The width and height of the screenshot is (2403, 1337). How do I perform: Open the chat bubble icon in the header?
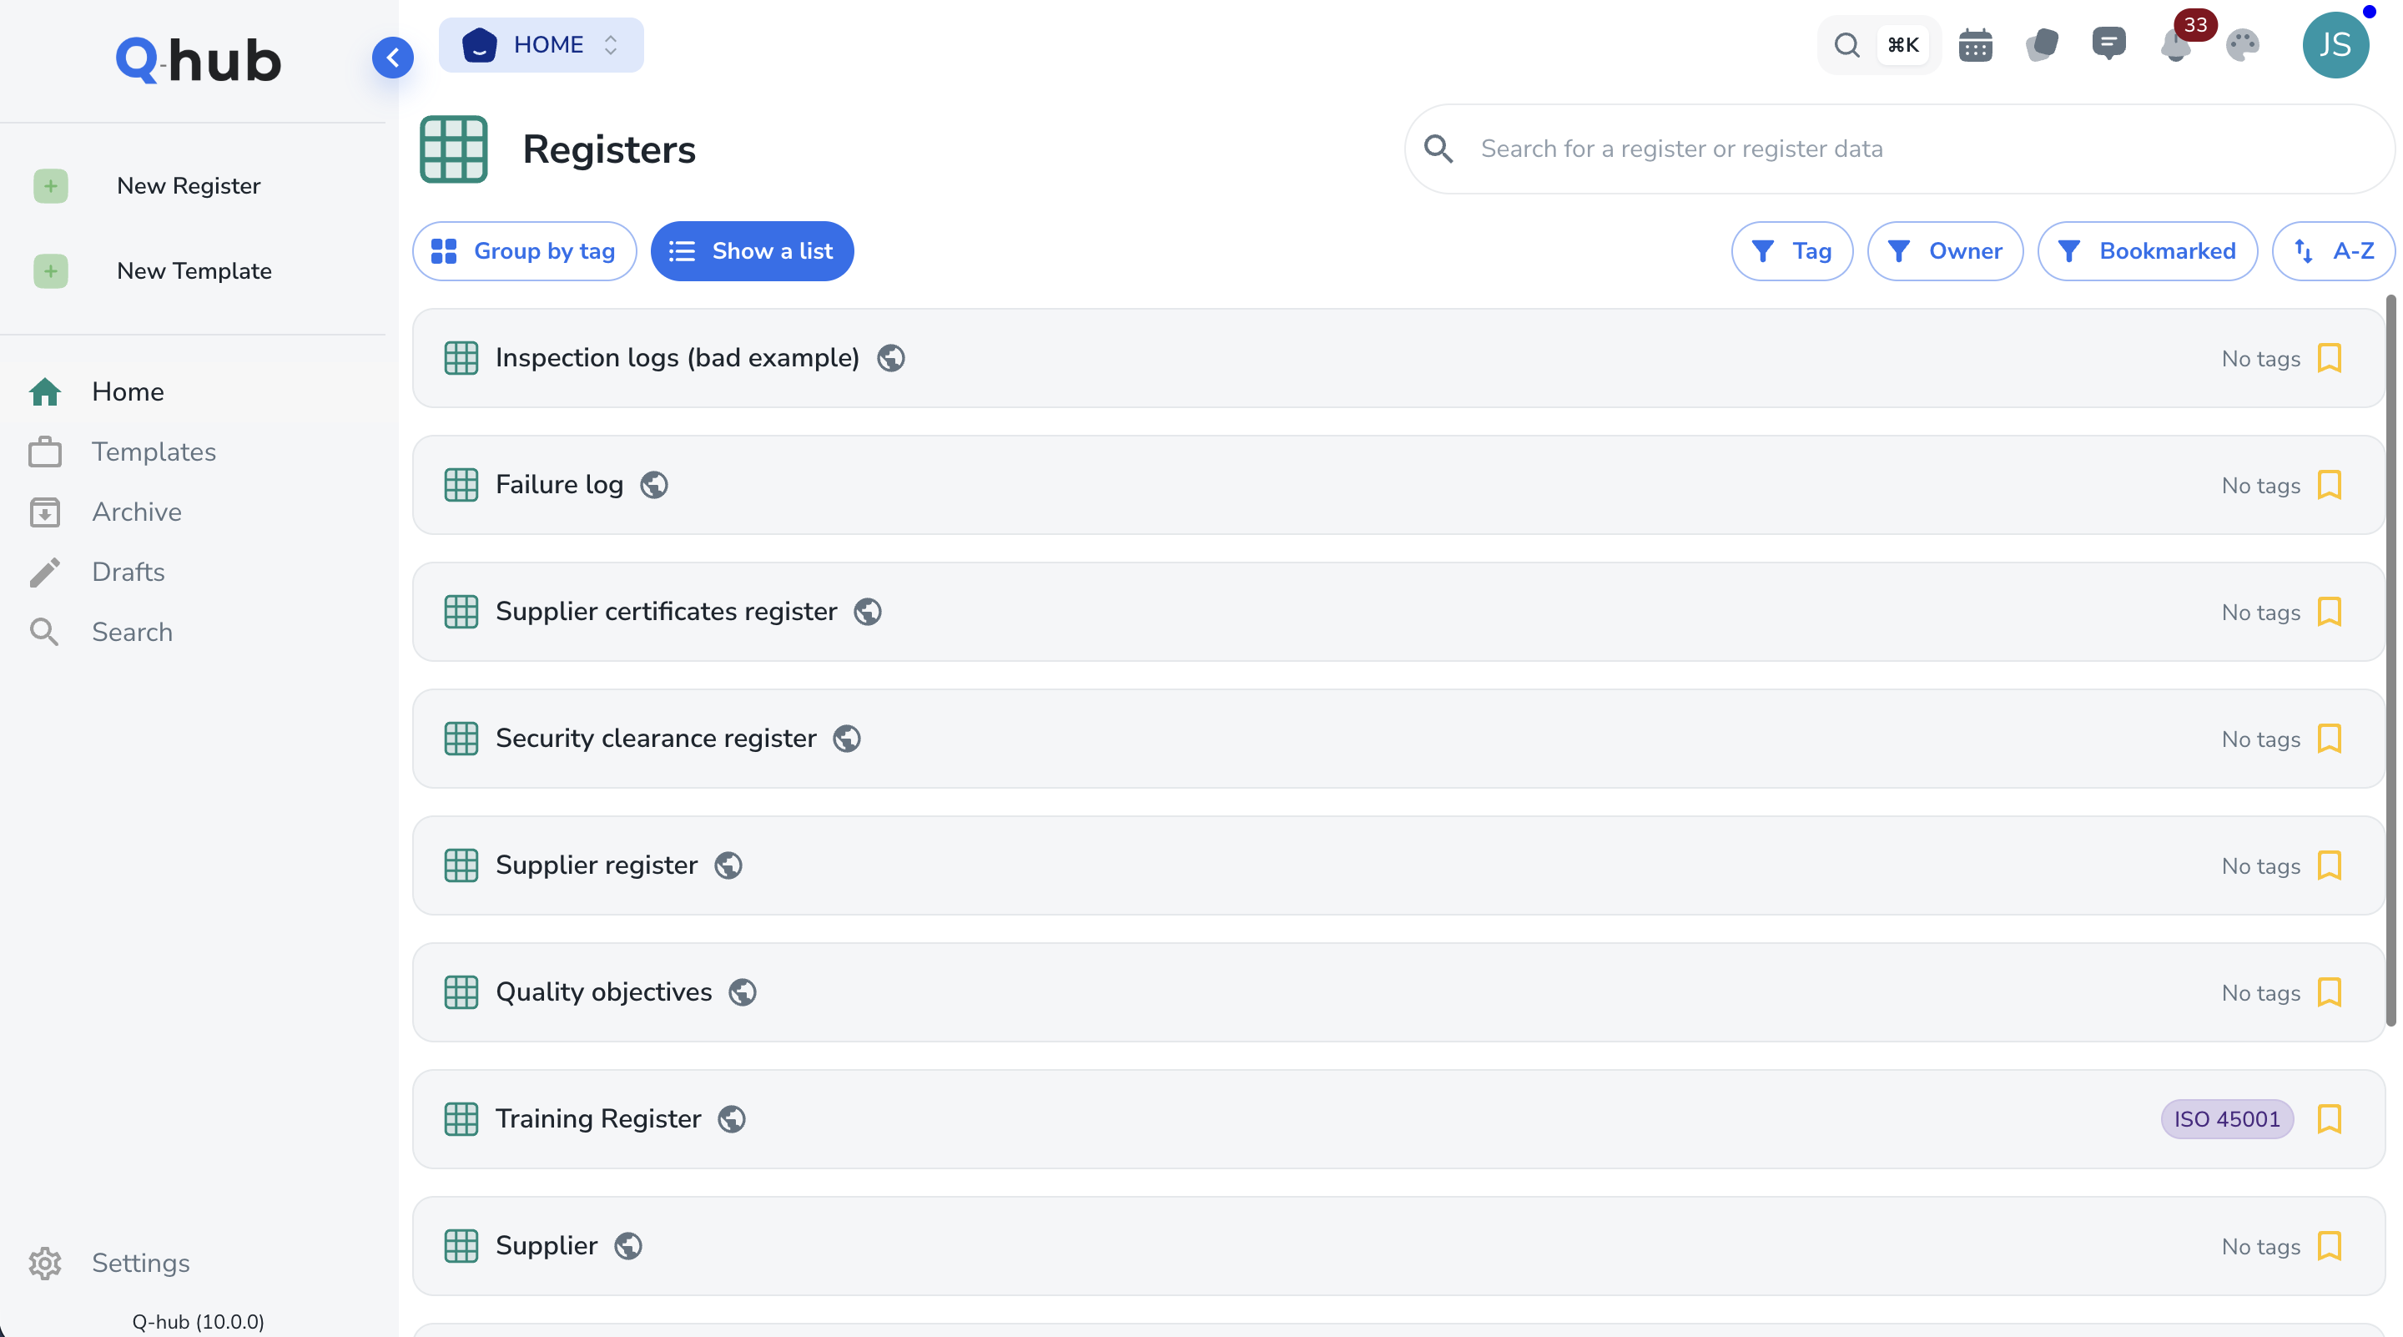point(2109,44)
